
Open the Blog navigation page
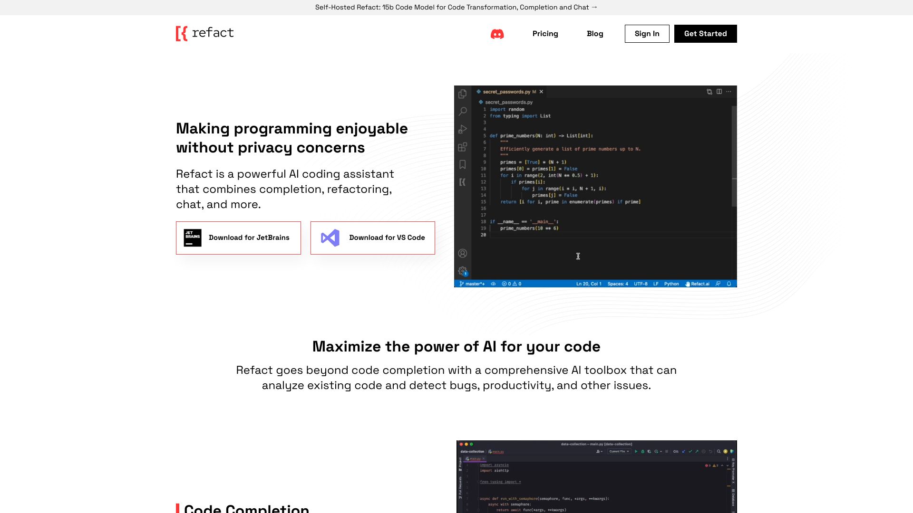pyautogui.click(x=594, y=33)
